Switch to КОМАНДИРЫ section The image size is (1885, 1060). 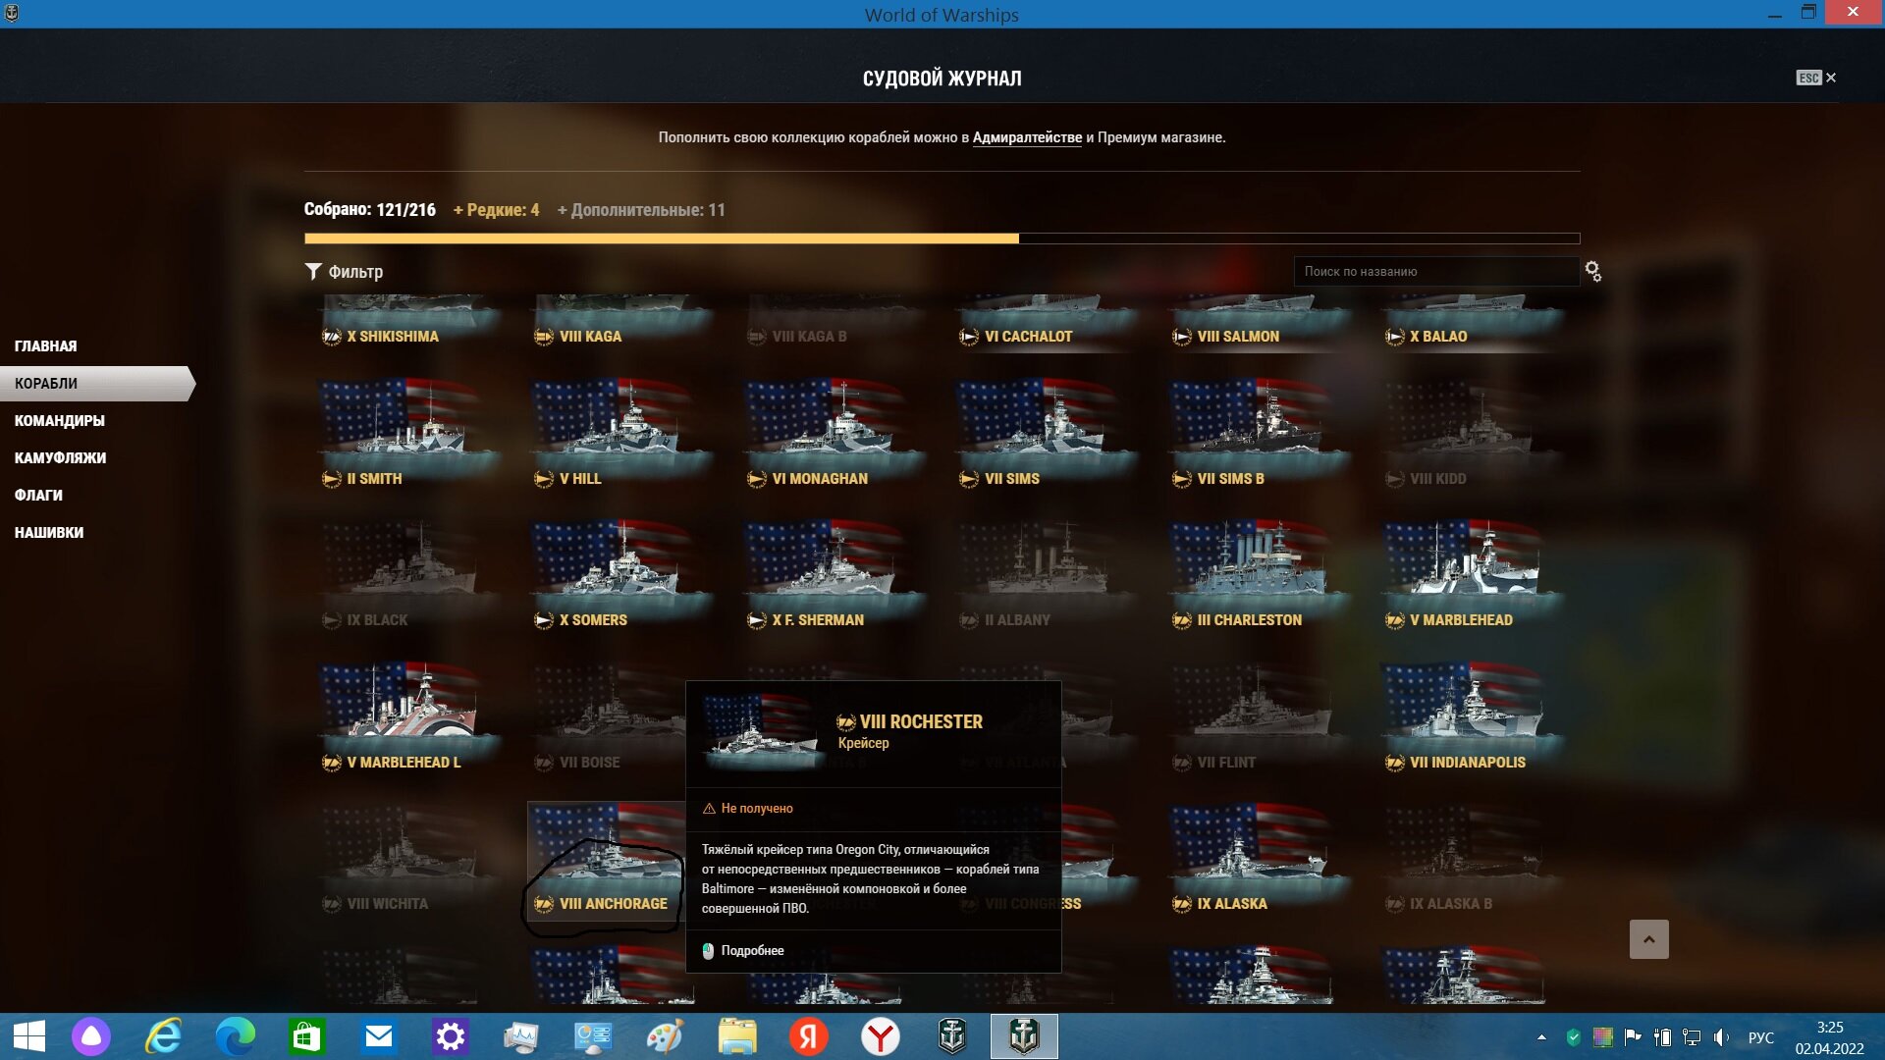click(59, 421)
